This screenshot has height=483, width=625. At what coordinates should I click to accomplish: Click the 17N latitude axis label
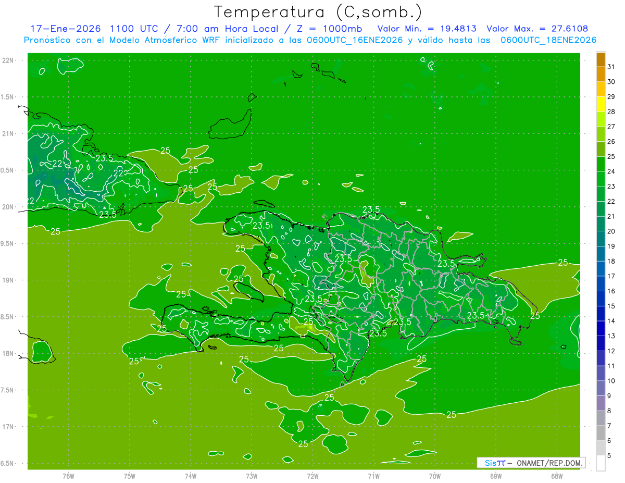pyautogui.click(x=8, y=427)
